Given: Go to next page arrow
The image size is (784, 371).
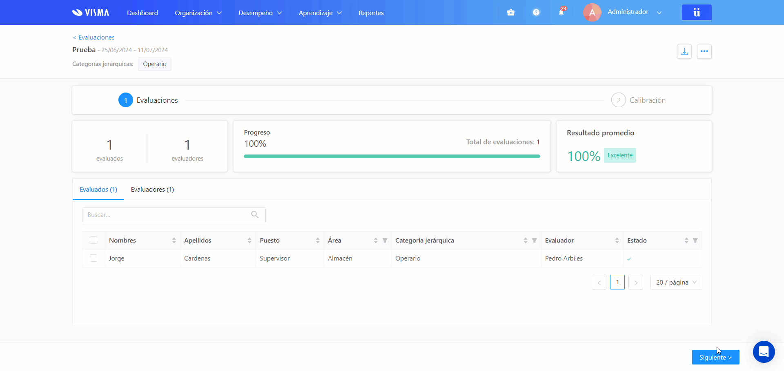Looking at the screenshot, I should [x=636, y=282].
